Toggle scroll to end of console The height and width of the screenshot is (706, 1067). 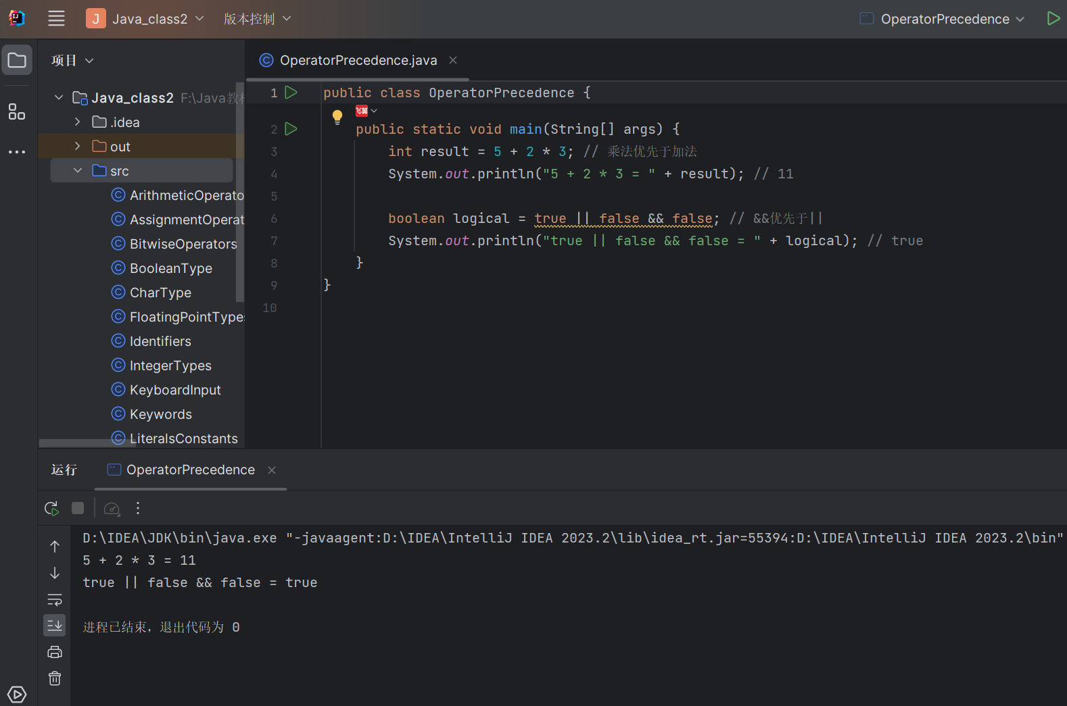pos(55,626)
